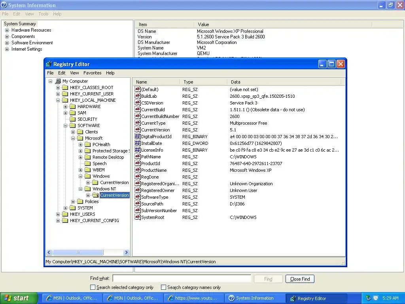Click the SourcePath string value icon
Image resolution: width=405 pixels, height=304 pixels.
click(137, 203)
